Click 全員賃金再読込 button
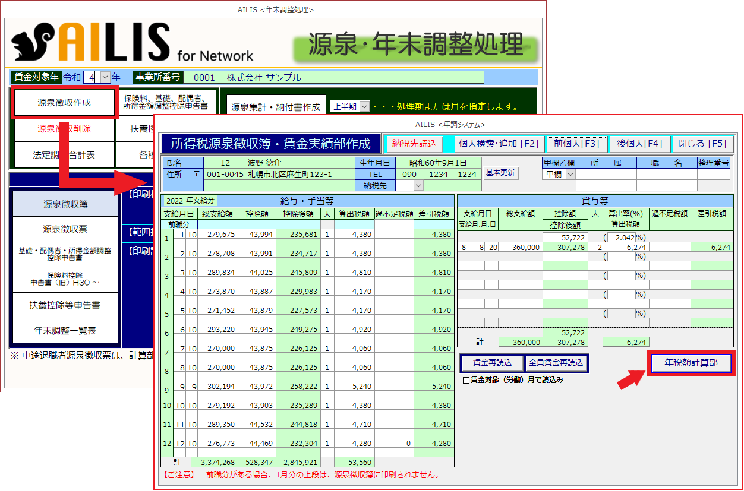Image resolution: width=744 pixels, height=491 pixels. pyautogui.click(x=556, y=363)
